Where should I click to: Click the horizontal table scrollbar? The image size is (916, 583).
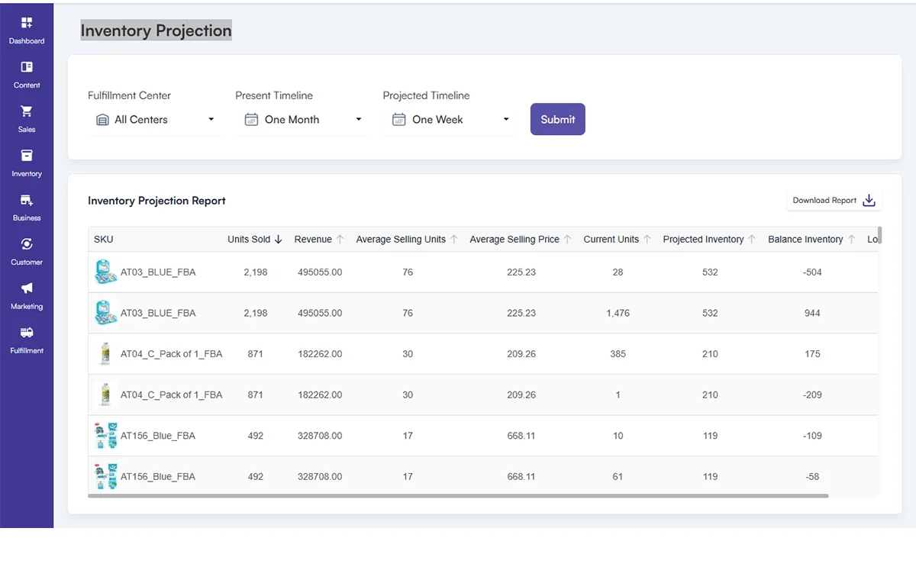458,496
